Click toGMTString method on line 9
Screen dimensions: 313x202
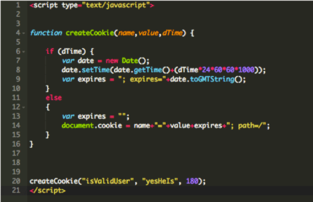[x=212, y=79]
